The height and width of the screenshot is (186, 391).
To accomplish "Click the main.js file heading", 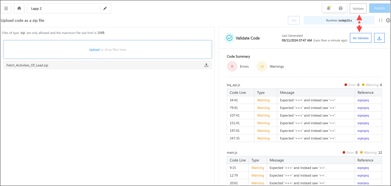I will pos(232,153).
